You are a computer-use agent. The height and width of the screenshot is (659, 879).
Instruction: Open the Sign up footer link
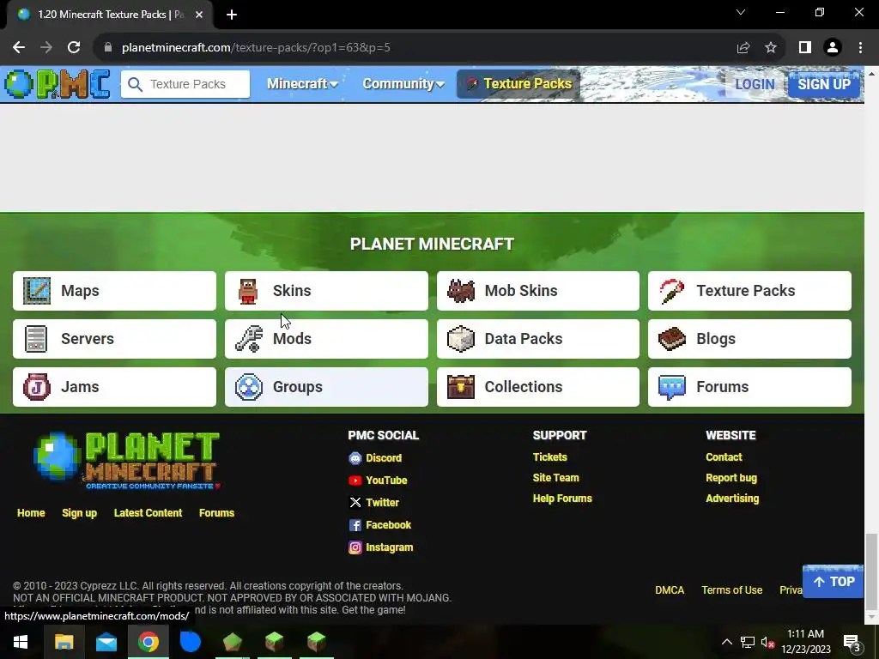[79, 513]
